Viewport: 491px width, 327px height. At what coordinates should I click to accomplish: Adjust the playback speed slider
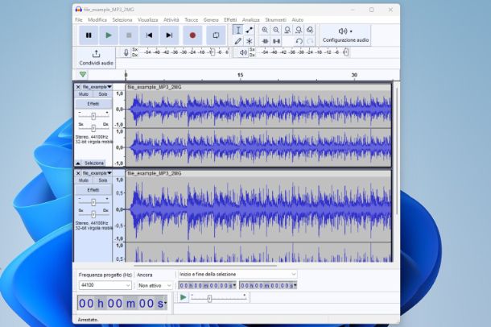[x=209, y=299]
